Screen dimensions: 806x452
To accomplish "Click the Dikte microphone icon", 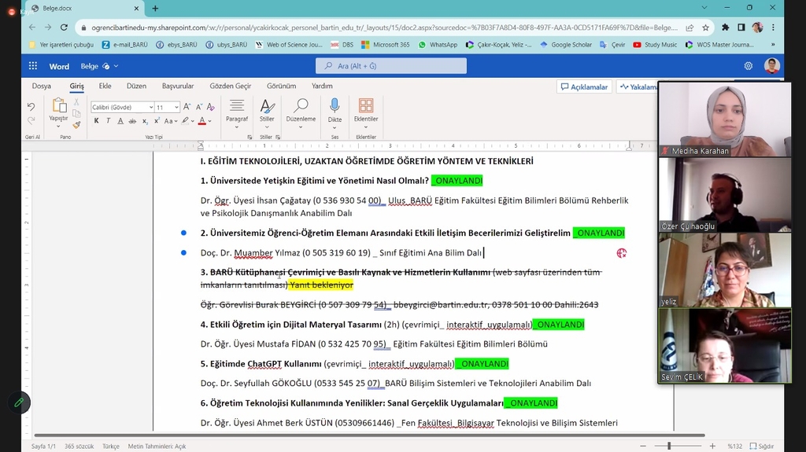I will point(335,106).
